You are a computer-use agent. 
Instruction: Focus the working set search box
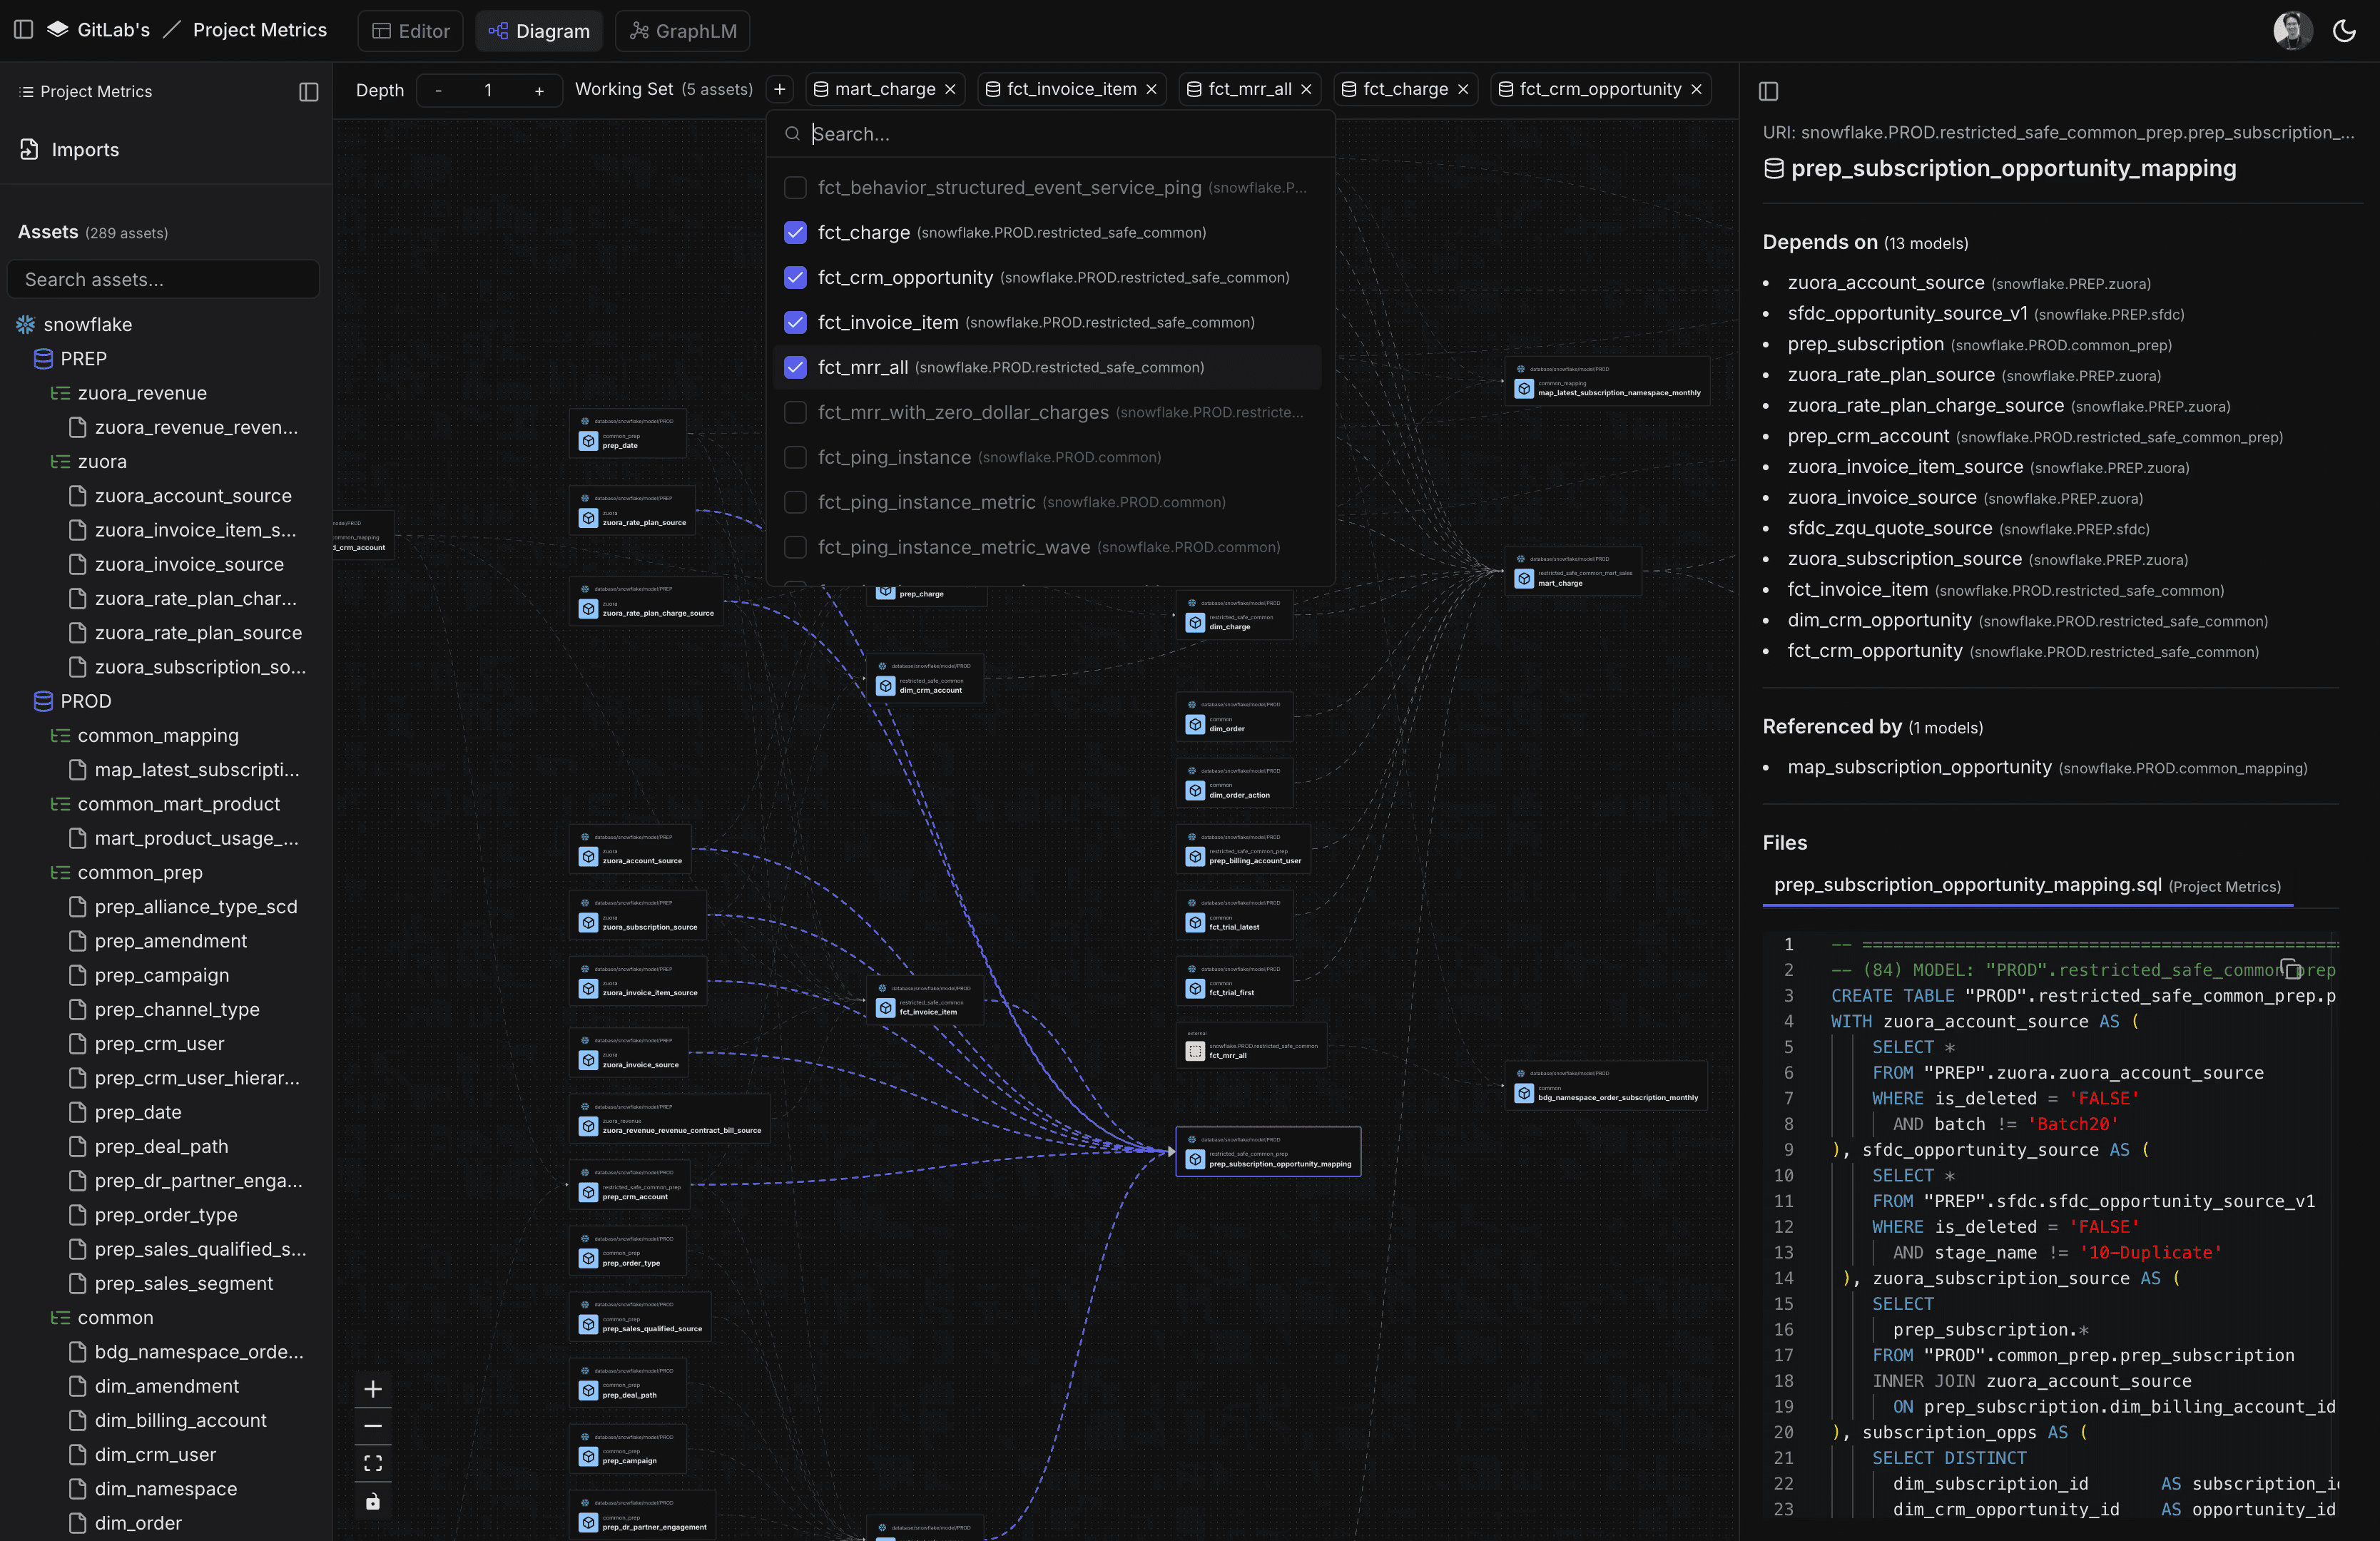click(x=1050, y=134)
